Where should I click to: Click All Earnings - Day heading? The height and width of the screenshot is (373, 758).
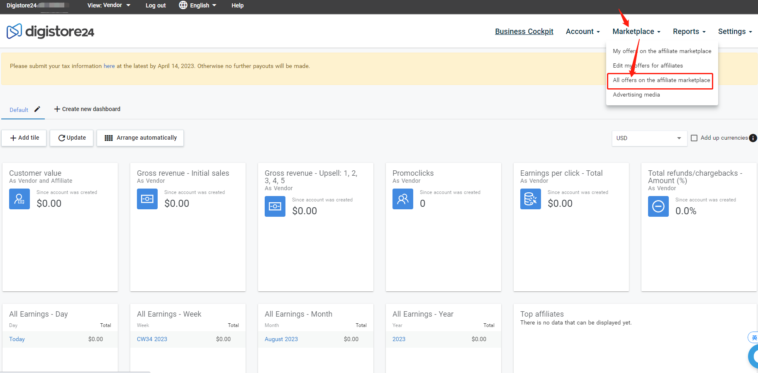click(39, 314)
